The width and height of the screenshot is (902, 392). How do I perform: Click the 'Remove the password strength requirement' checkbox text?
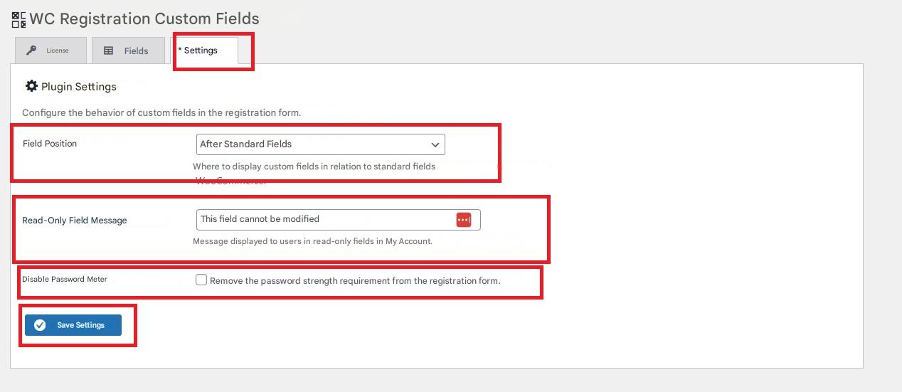tap(355, 281)
